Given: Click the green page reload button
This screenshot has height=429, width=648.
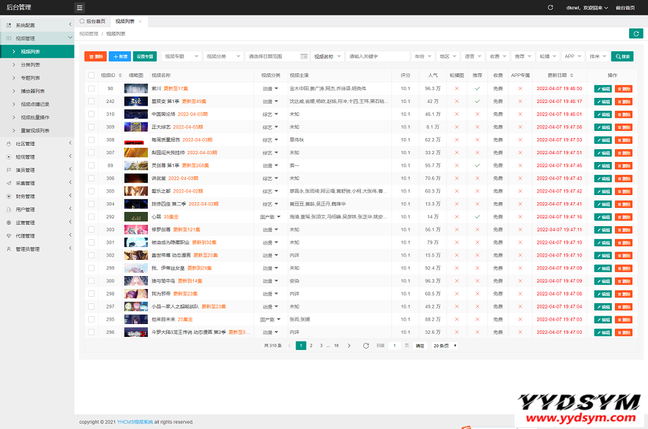Looking at the screenshot, I should (636, 34).
